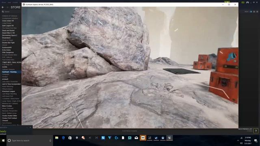260x146 pixels.
Task: Go back using the Steam back arrow
Action: coord(3,7)
